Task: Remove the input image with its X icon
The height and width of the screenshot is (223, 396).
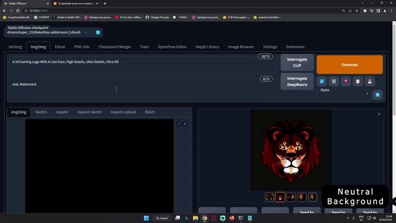Action: click(185, 124)
